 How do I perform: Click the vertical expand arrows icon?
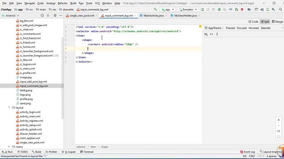217,34
